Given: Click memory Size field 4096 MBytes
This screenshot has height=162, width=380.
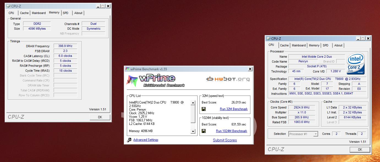Looking at the screenshot, I should (x=37, y=29).
